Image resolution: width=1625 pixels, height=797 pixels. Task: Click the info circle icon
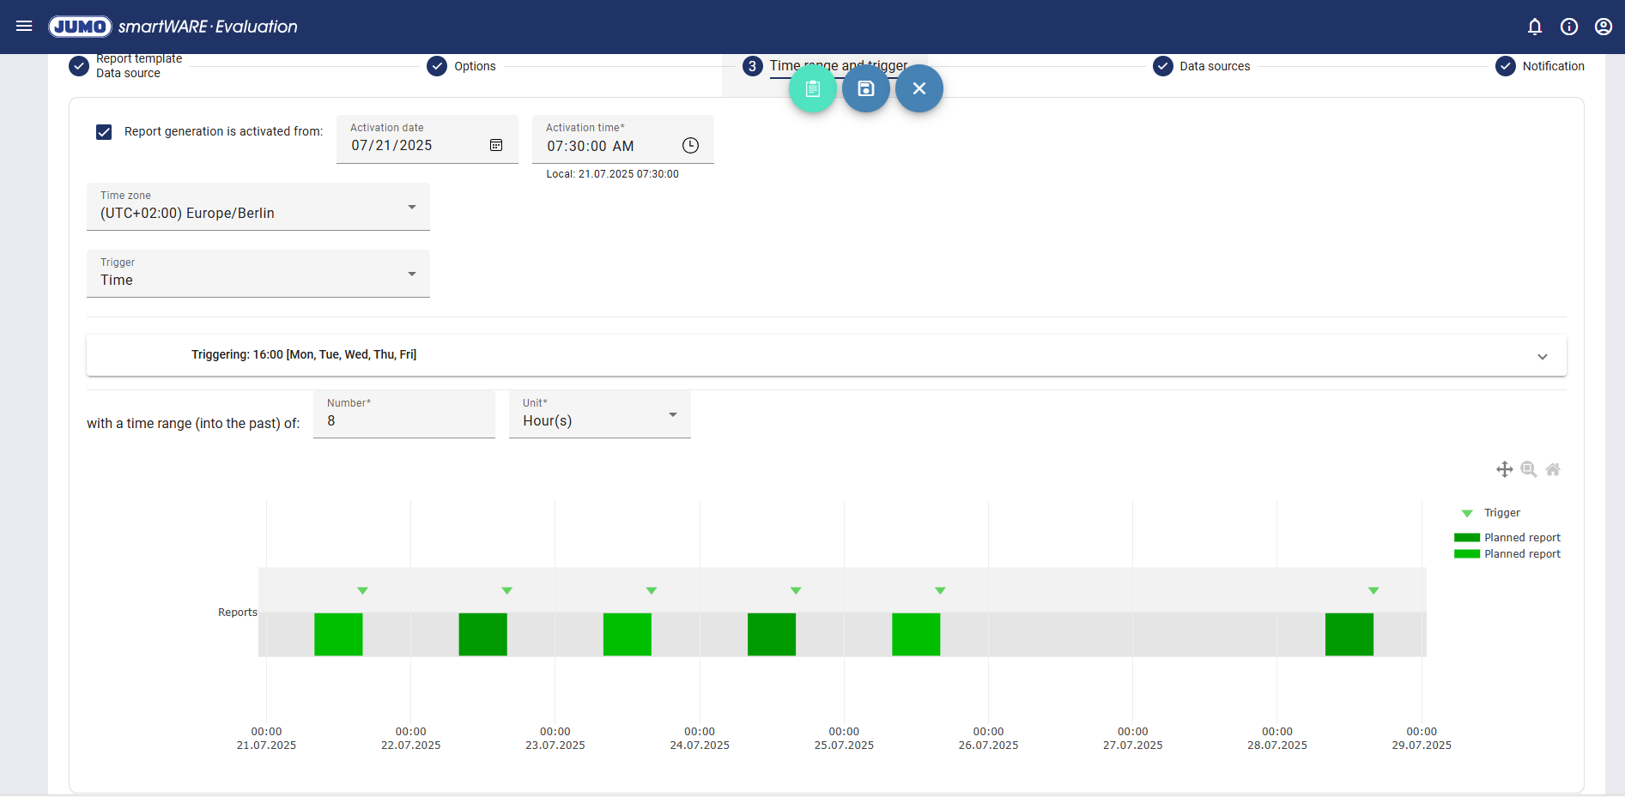1569,27
